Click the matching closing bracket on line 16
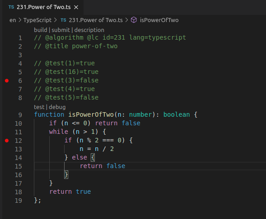The width and height of the screenshot is (266, 219). 66,174
